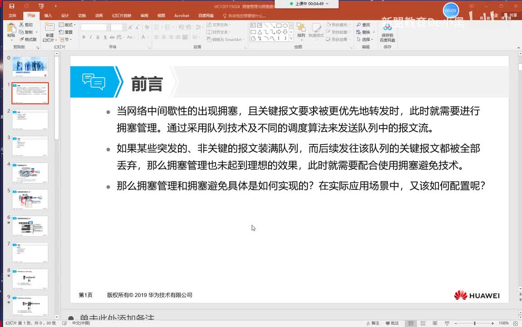Switch to the 动画 (Animations) tab
522x327 pixels.
coord(99,15)
